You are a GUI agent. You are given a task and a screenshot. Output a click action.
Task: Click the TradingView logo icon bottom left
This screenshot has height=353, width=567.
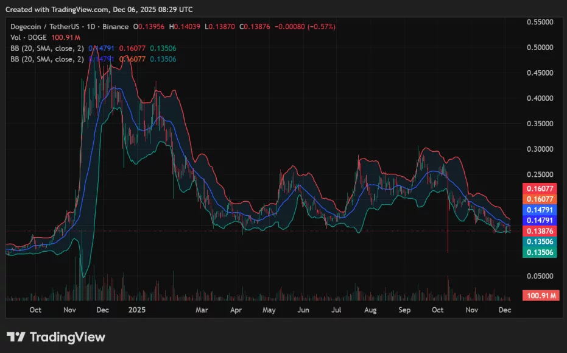click(x=15, y=337)
